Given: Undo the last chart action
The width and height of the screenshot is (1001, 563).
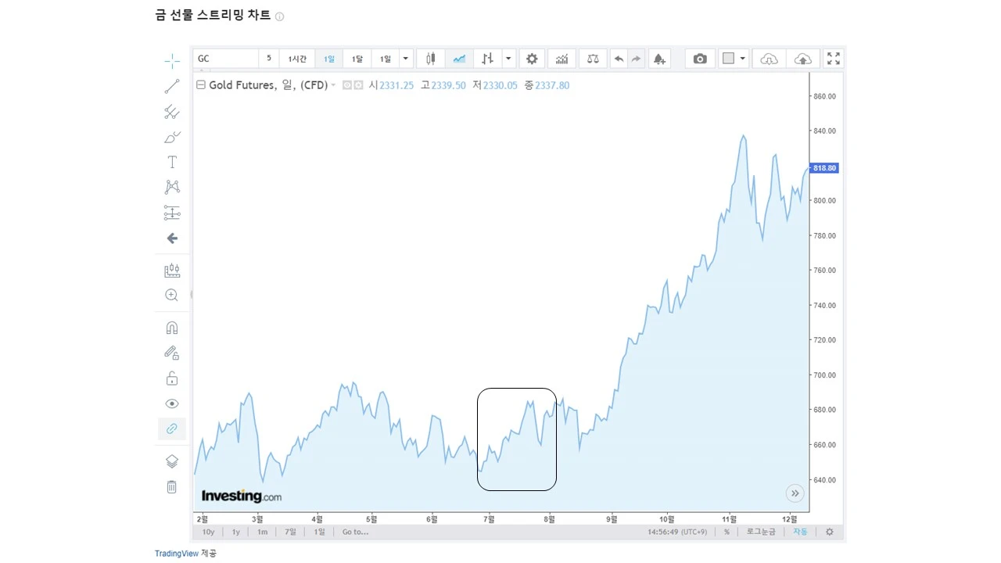Looking at the screenshot, I should click(619, 59).
